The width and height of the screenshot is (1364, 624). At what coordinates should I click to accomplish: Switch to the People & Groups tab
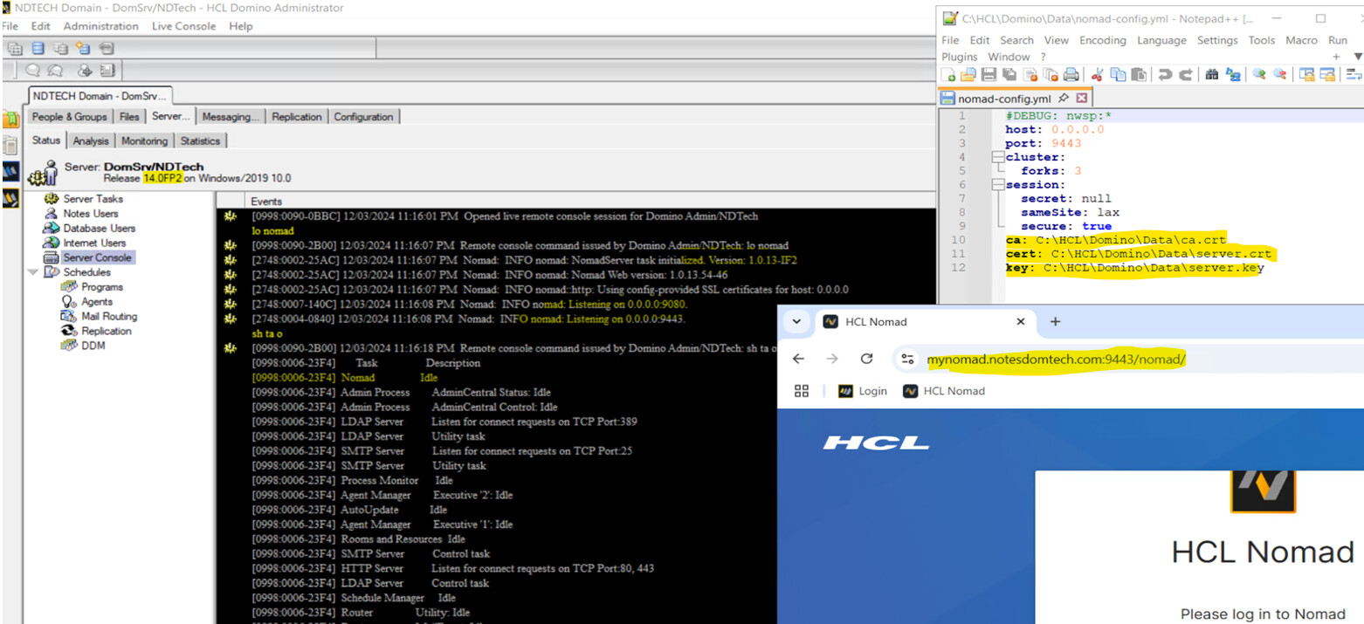pyautogui.click(x=69, y=117)
